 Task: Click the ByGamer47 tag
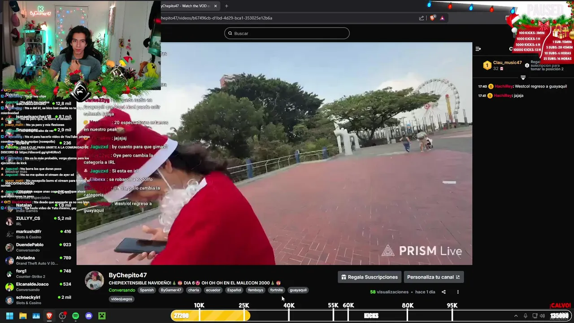[x=171, y=290]
